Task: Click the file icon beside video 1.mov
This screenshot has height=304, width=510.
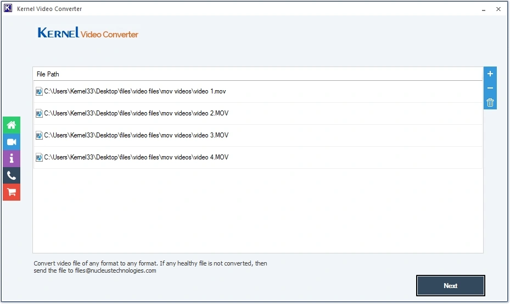Action: [39, 91]
